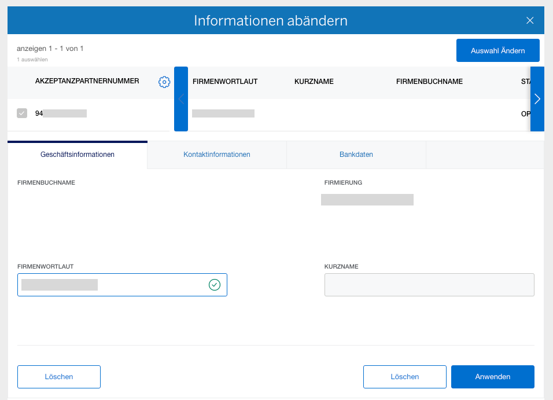Viewport: 553px width, 400px height.
Task: Click the AKZEPTANZPARTNERNUMMER column header
Action: tap(87, 82)
